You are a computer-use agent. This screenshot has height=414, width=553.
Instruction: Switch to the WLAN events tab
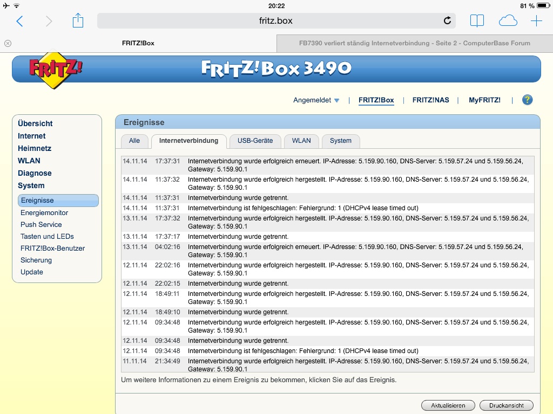click(301, 141)
